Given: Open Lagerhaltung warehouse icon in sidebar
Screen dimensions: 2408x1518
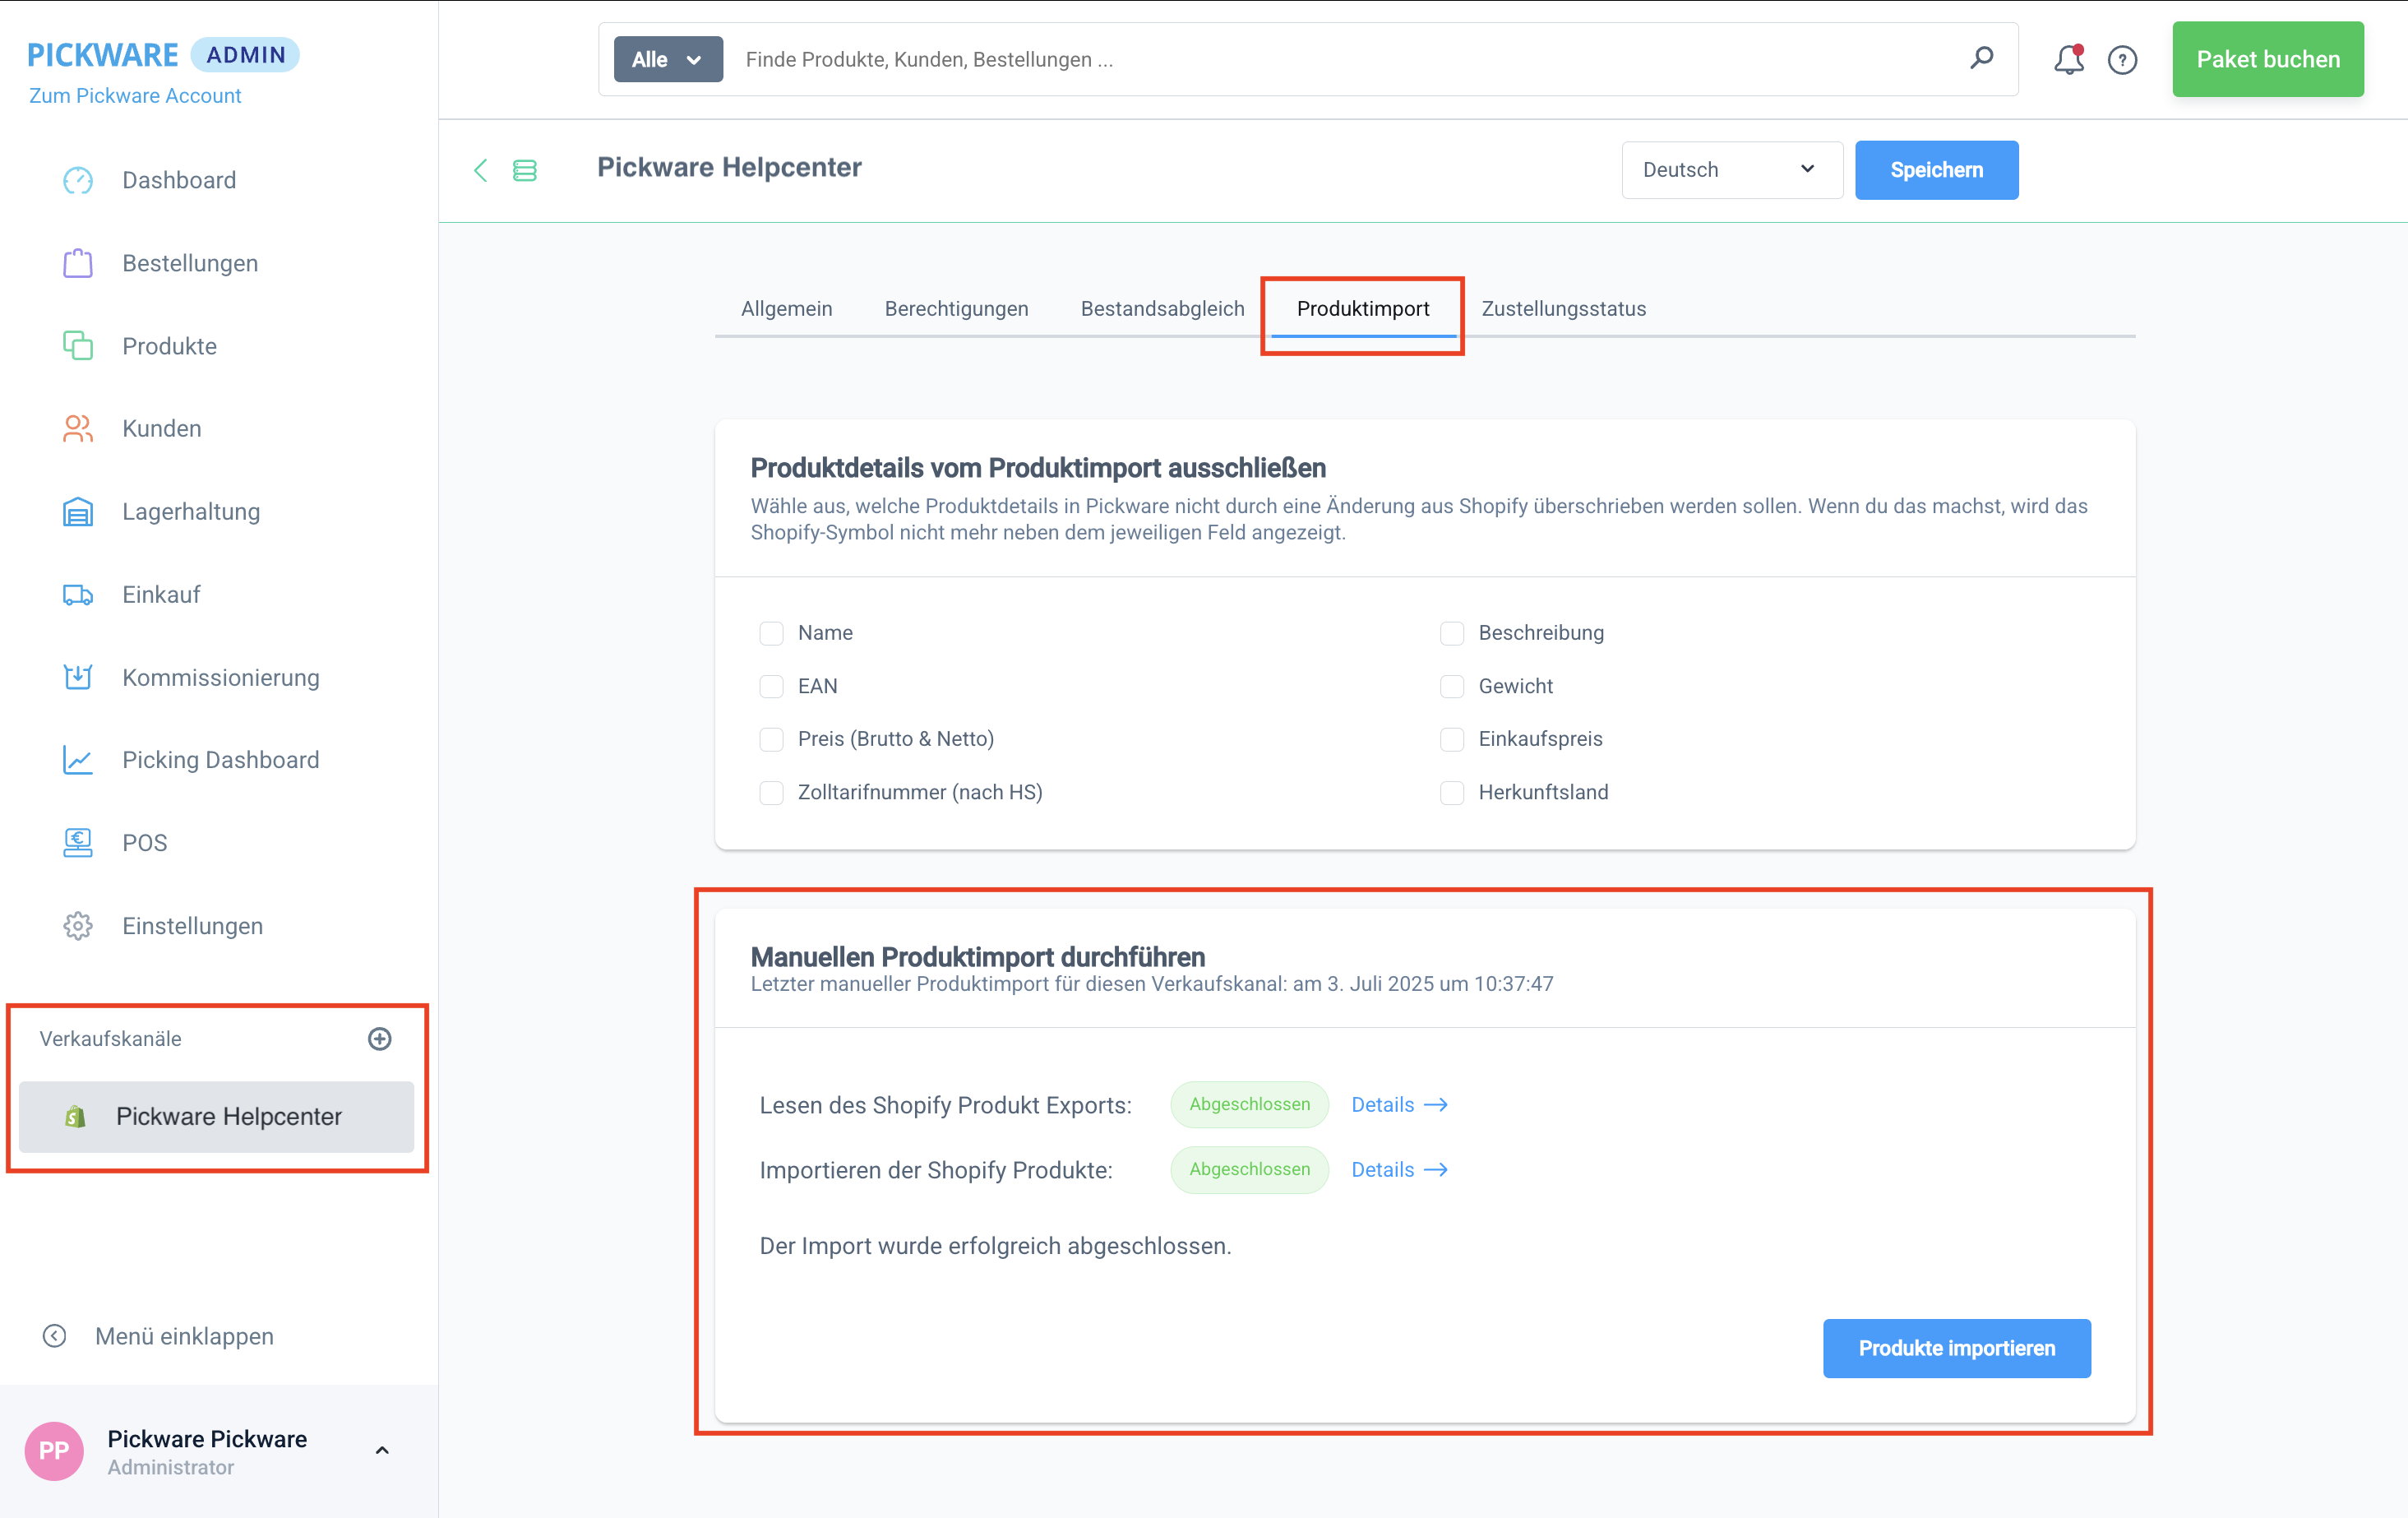Looking at the screenshot, I should 78,512.
